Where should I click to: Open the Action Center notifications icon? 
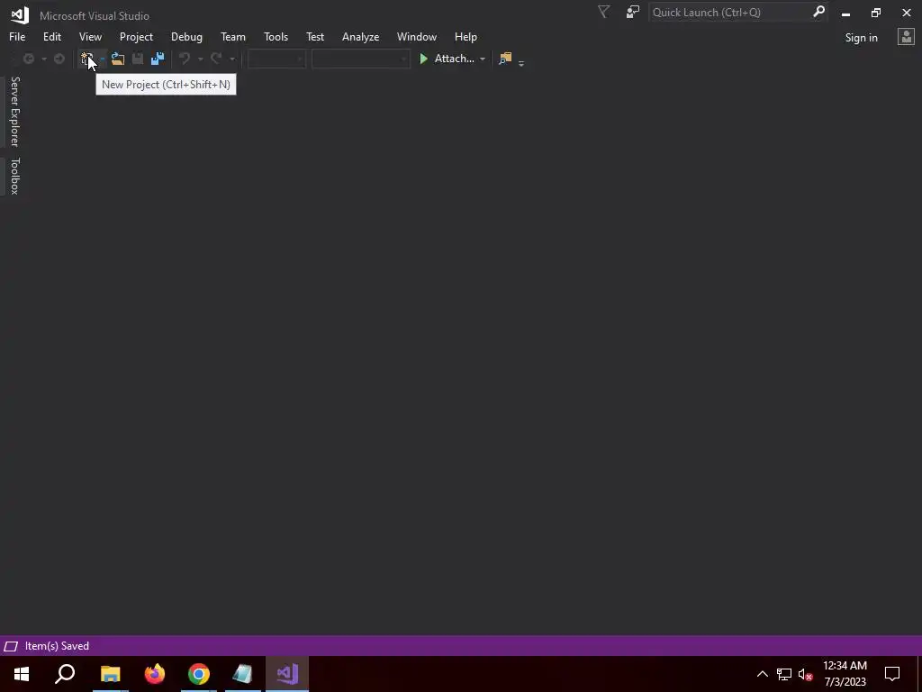[892, 674]
